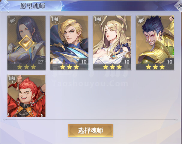Click the 愿望魂师 title text
This screenshot has height=144, width=182.
tap(33, 6)
